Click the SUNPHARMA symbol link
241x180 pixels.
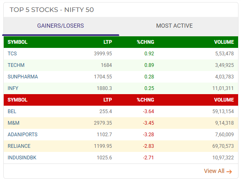(23, 77)
